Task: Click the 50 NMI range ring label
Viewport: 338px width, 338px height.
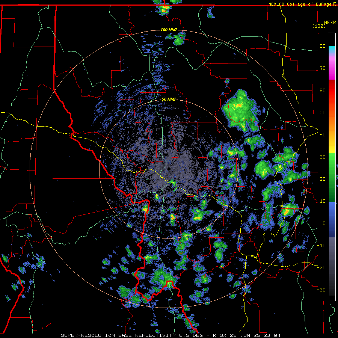Action: pyautogui.click(x=169, y=100)
